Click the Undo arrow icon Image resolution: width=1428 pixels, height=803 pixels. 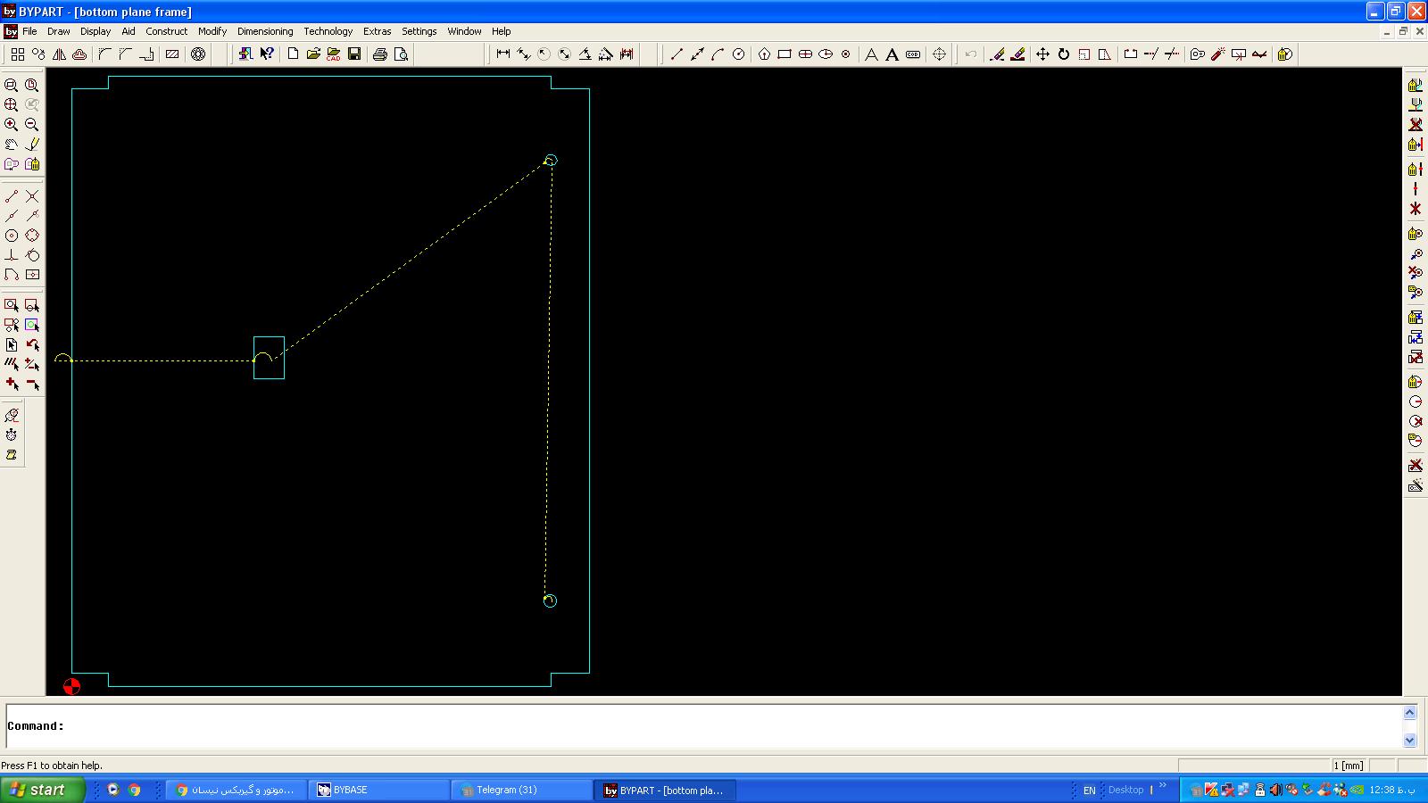coord(971,54)
